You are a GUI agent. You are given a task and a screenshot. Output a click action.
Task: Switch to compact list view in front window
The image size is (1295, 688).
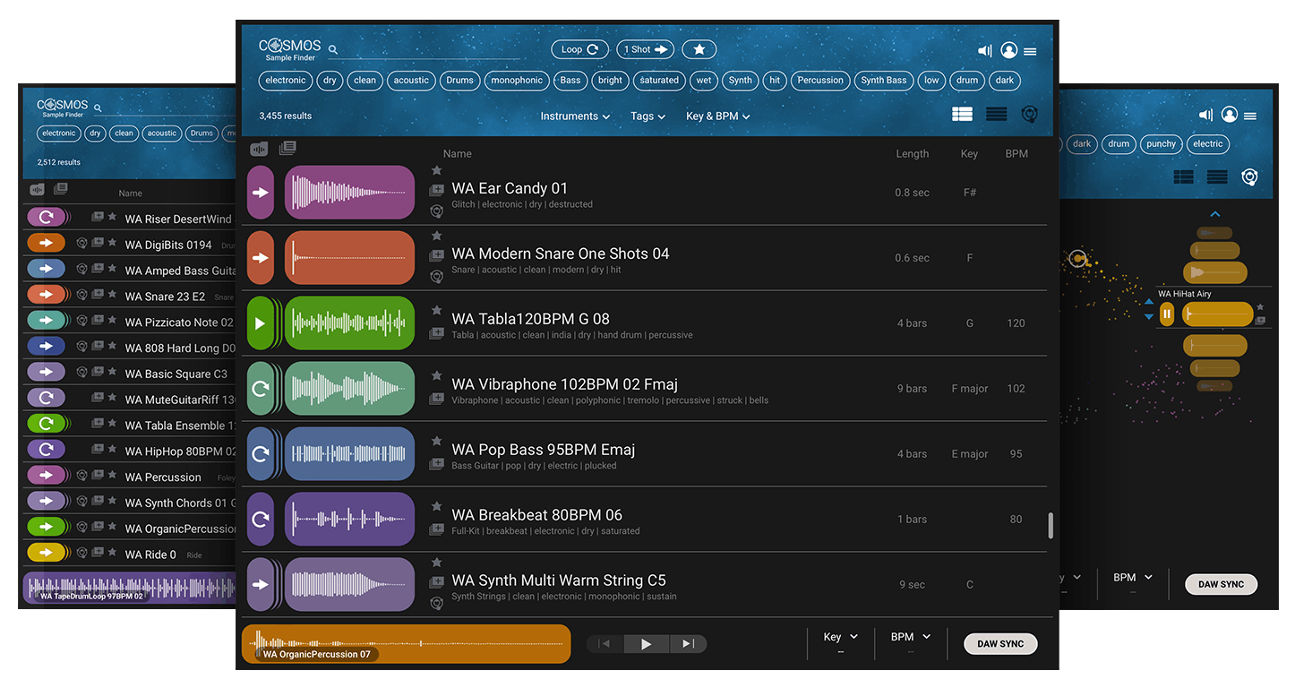(x=996, y=115)
